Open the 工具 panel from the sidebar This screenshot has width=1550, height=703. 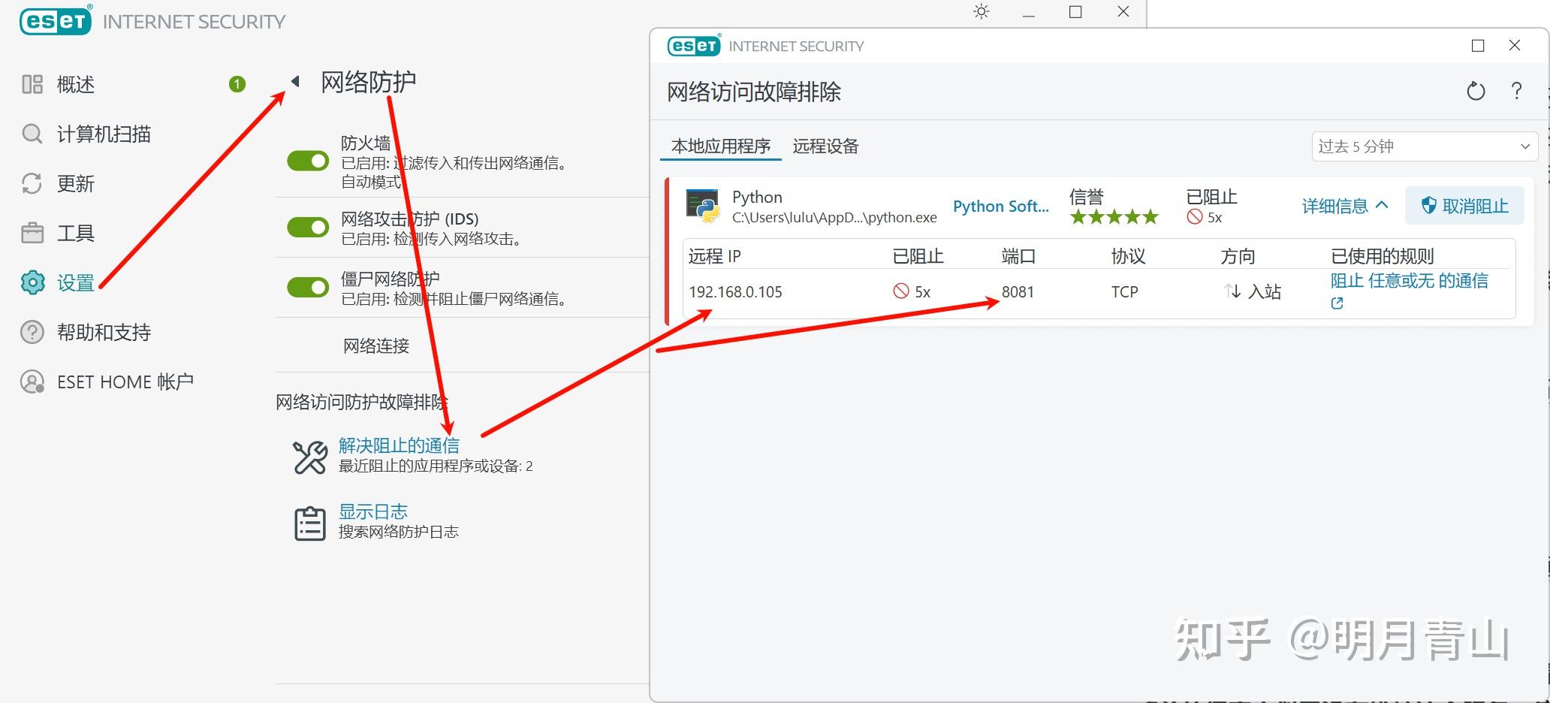75,233
